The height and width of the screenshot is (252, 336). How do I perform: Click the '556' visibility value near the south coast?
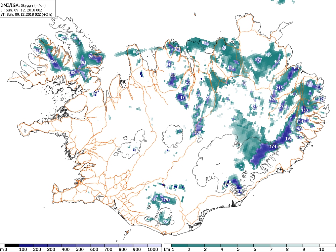pyautogui.click(x=166, y=222)
